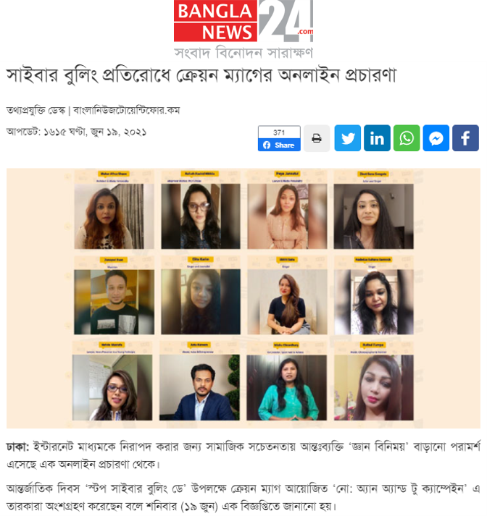Print the article using the printer icon

click(x=317, y=138)
